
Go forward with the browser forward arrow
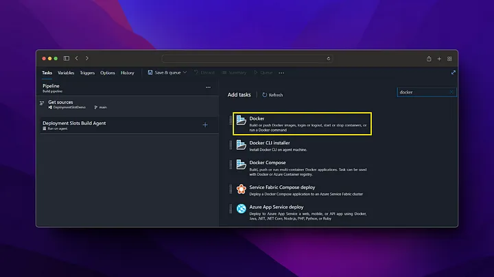[x=87, y=58]
